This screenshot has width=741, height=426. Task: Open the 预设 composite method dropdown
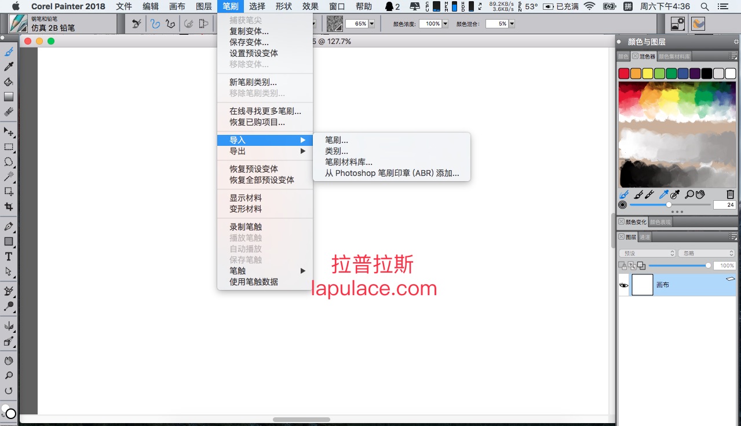click(647, 253)
